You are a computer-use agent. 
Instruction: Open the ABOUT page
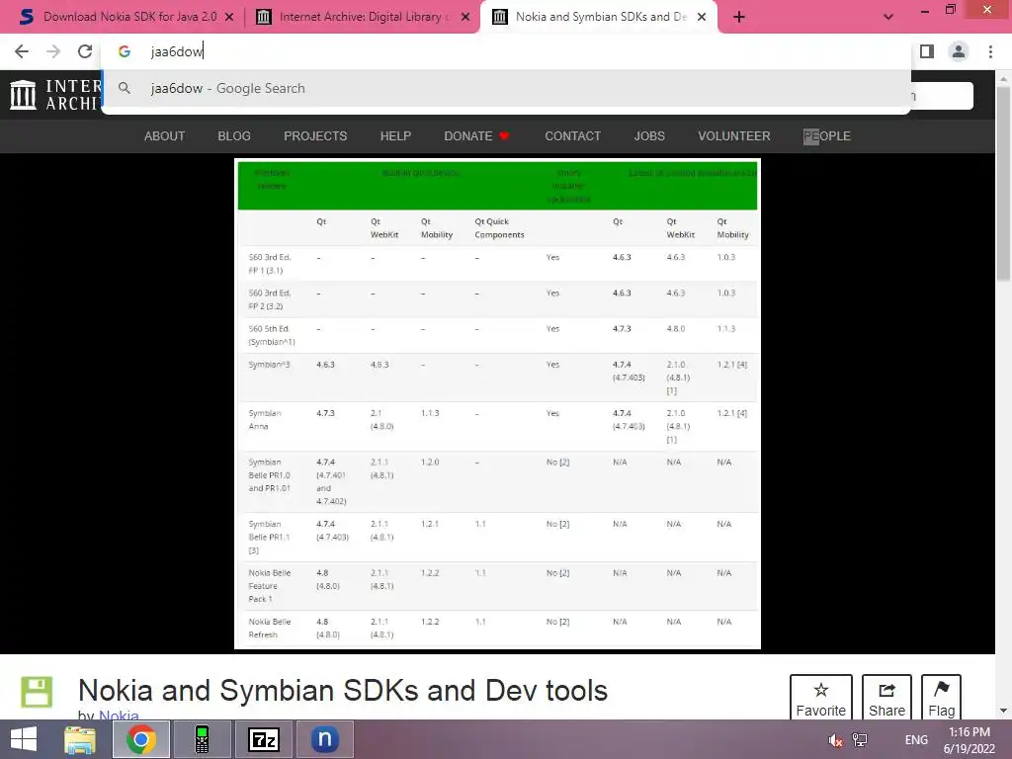click(x=165, y=136)
